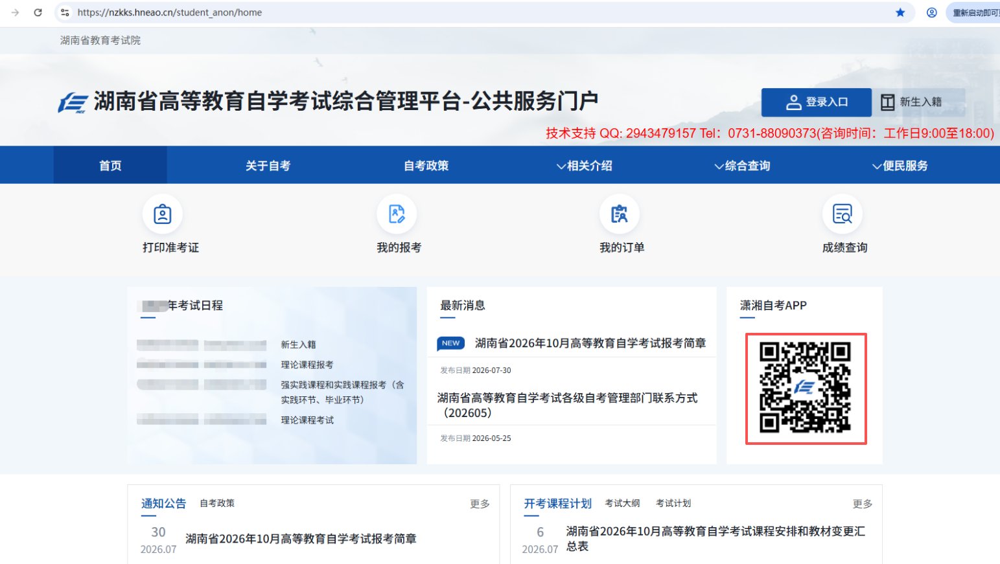Open 课程安排和教材变更汇总表 announcement
The image size is (1000, 564).
point(715,539)
